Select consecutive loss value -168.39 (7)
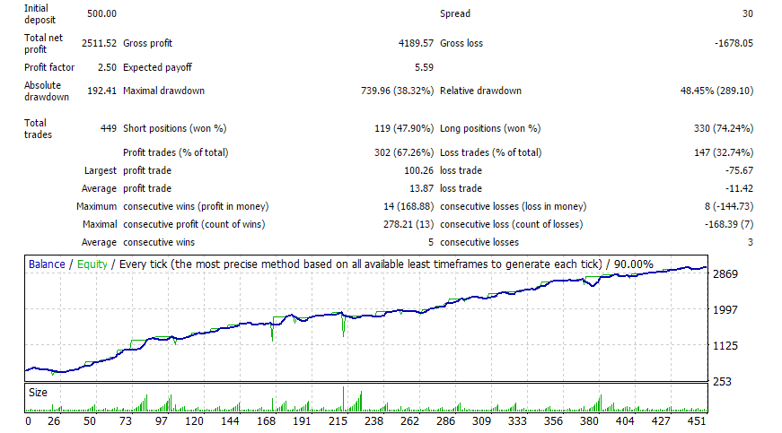The width and height of the screenshot is (782, 433). 729,224
